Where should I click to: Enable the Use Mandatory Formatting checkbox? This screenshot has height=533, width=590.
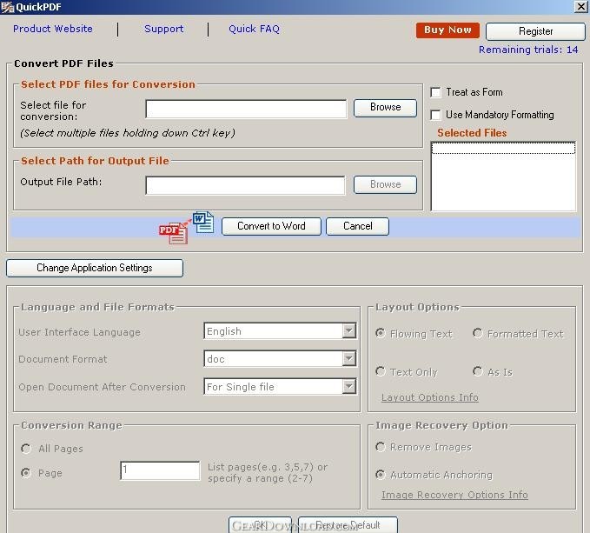tap(435, 115)
